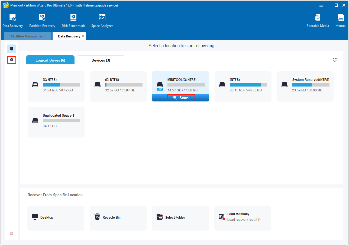Screen dimensions: 349x246
Task: Select the C: NTFS drive
Action: click(x=56, y=86)
